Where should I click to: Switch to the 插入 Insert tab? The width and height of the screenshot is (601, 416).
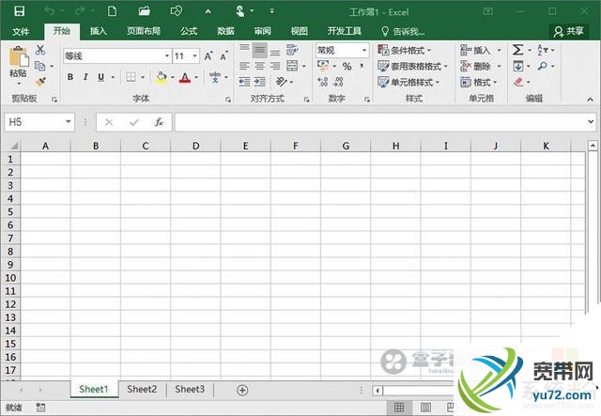98,31
